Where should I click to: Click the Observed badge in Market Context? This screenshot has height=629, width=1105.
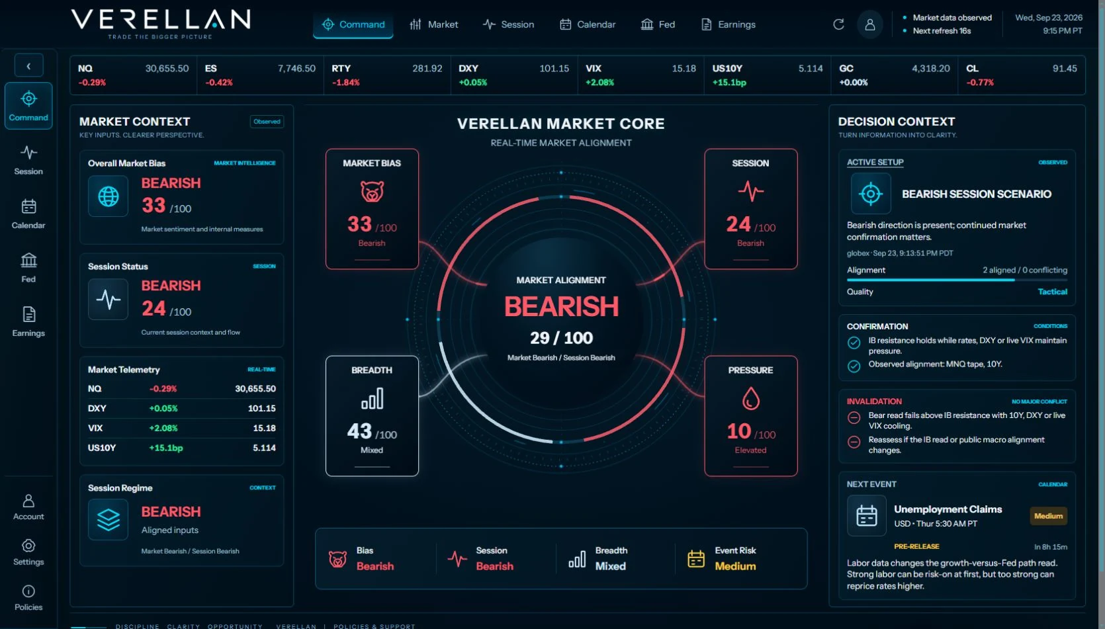coord(267,122)
